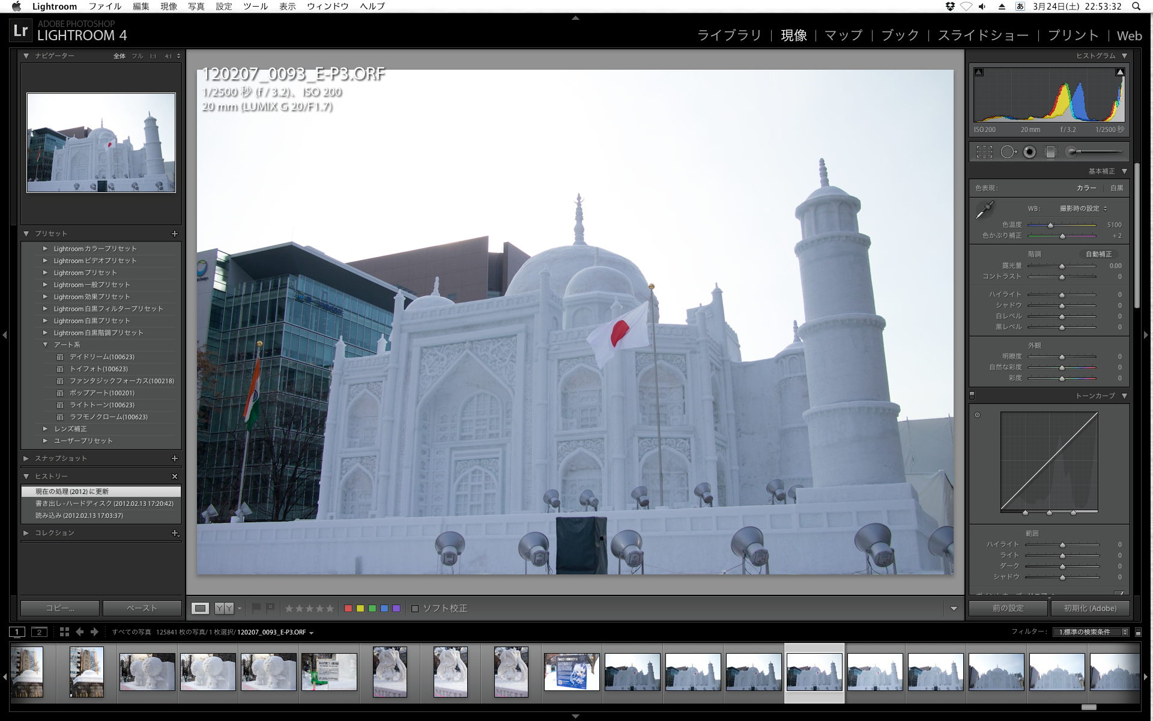This screenshot has width=1153, height=721.
Task: Enable the ソフト校正 soft proofing checkbox
Action: (x=415, y=609)
